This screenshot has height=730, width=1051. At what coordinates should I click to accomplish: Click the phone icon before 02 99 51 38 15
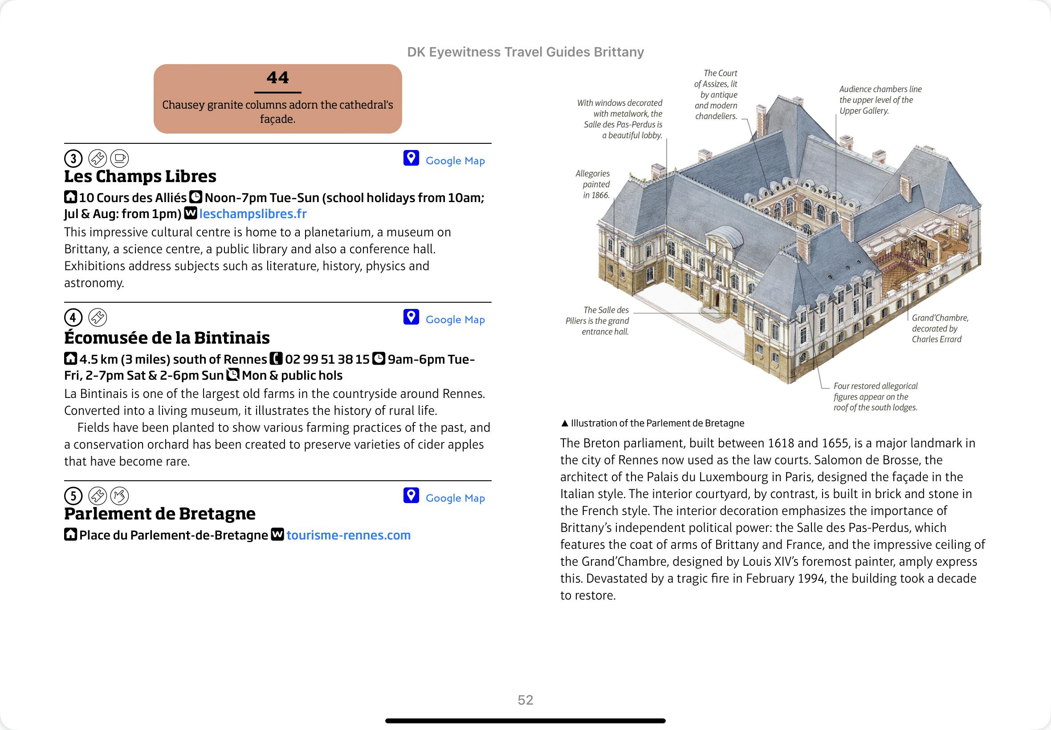(276, 359)
